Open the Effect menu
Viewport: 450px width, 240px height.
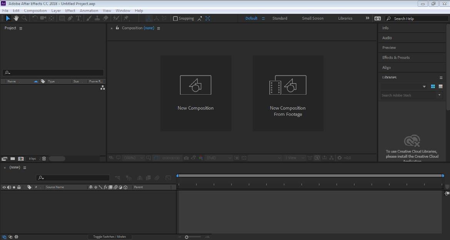[x=70, y=11]
